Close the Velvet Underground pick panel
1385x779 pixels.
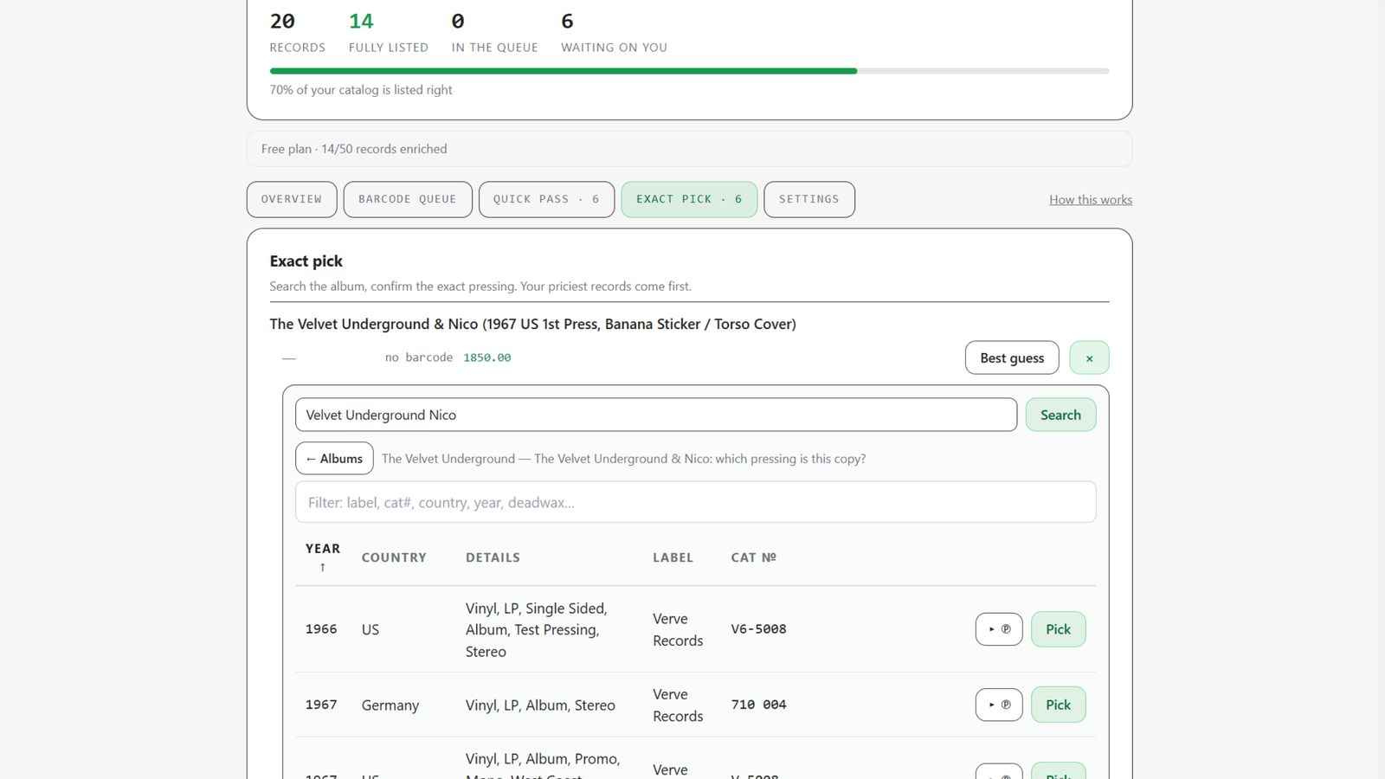1089,357
